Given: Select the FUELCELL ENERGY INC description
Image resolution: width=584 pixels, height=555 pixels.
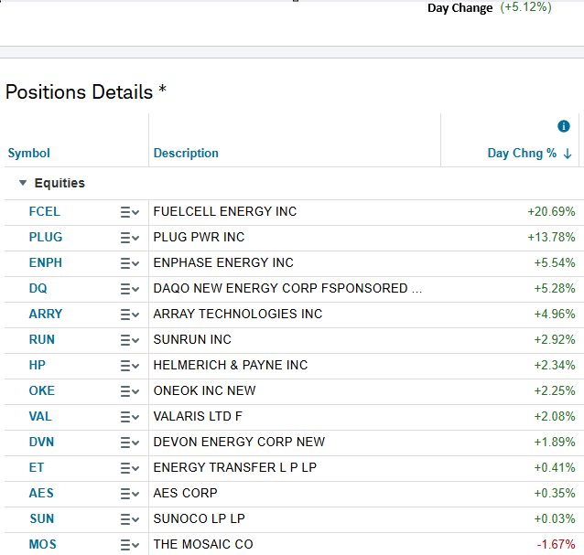Looking at the screenshot, I should [x=225, y=211].
